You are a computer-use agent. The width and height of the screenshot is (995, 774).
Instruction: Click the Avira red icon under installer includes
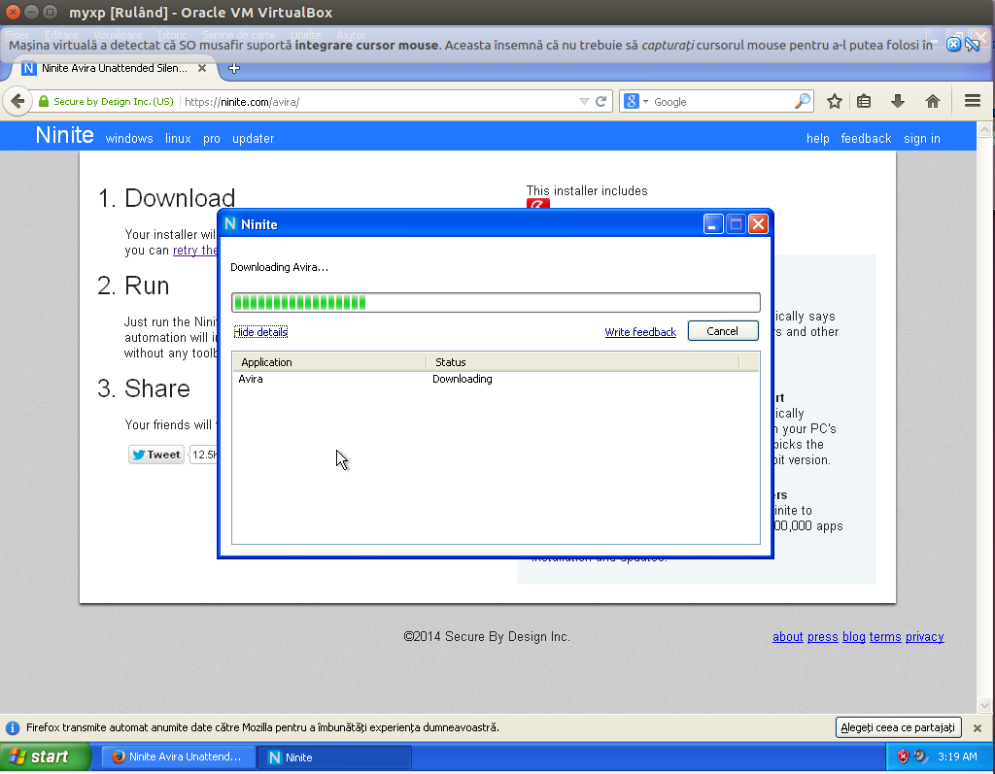(x=537, y=204)
